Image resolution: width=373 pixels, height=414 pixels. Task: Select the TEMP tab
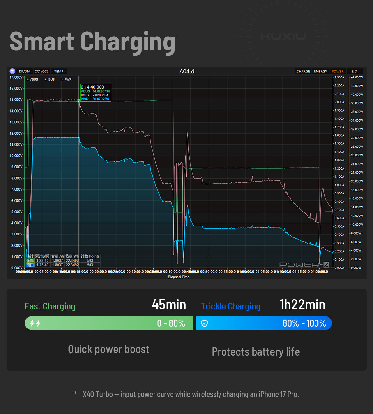(x=59, y=72)
